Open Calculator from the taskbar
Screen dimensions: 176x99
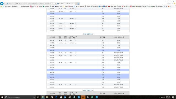point(61,97)
